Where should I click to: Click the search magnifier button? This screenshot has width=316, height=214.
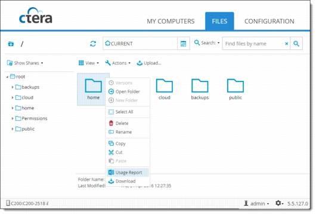coord(296,43)
